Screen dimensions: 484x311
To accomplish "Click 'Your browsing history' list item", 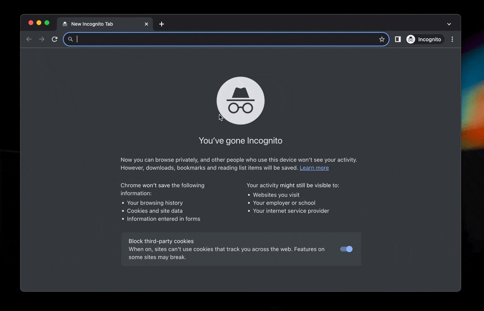I will click(155, 203).
